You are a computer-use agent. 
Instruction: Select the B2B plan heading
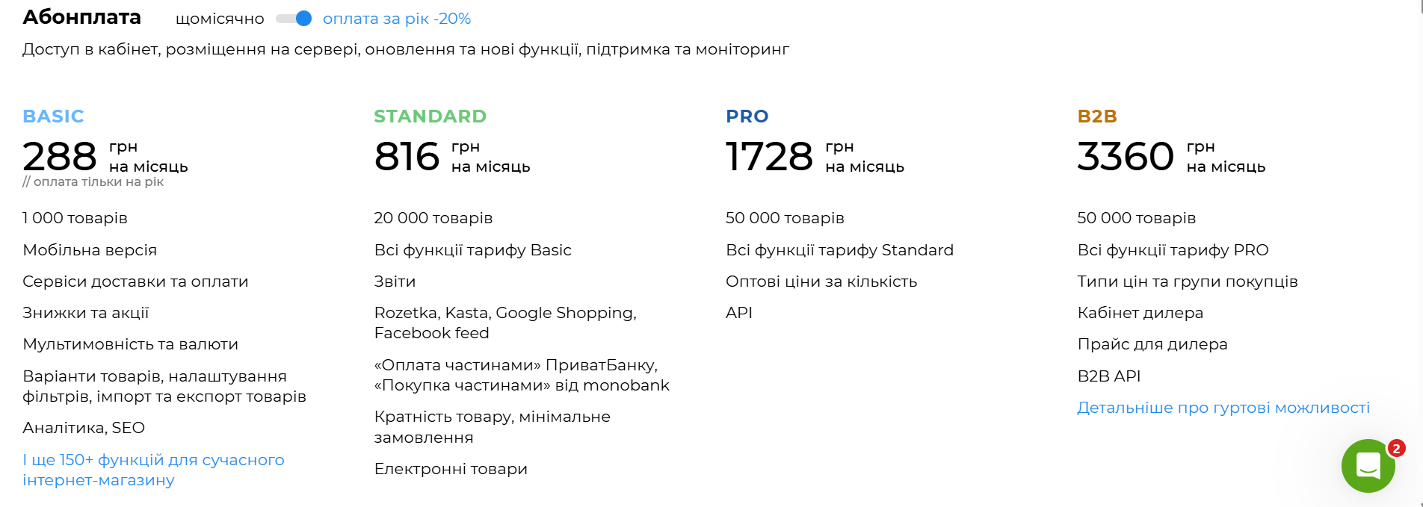point(1098,116)
